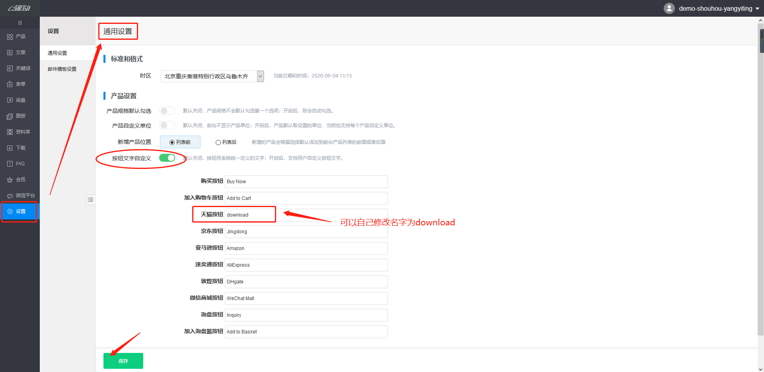
Task: Toggle the 产品规格默认勾选 switch
Action: (167, 111)
